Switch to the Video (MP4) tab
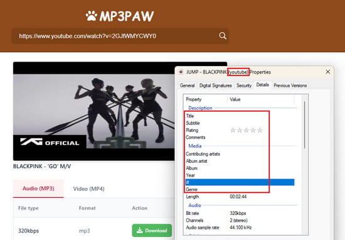 [88, 189]
